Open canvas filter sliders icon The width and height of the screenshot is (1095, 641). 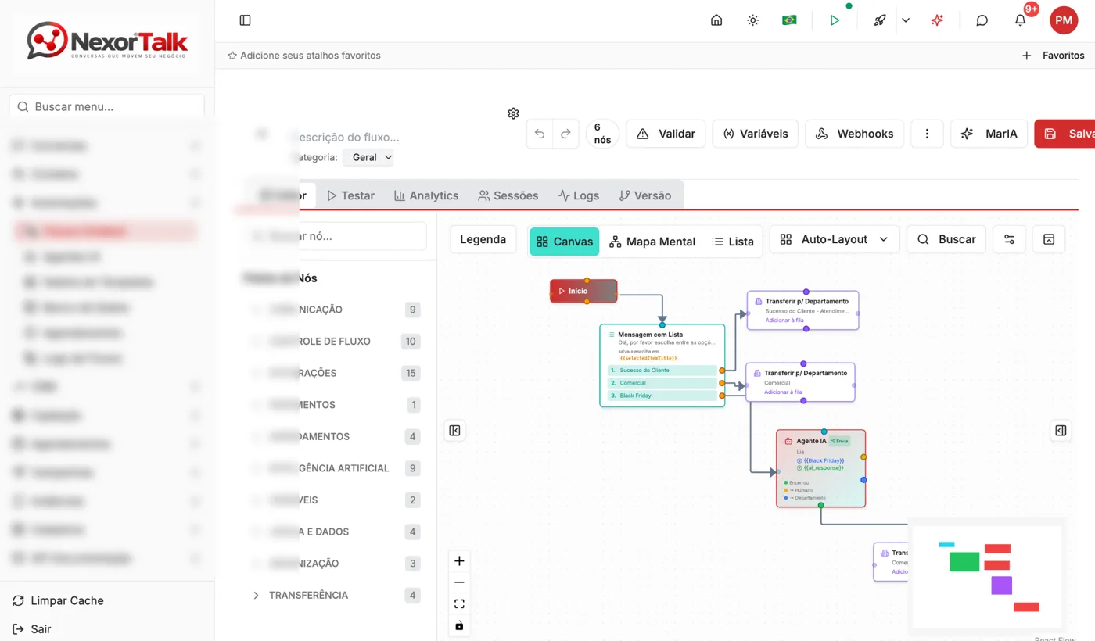(1010, 239)
